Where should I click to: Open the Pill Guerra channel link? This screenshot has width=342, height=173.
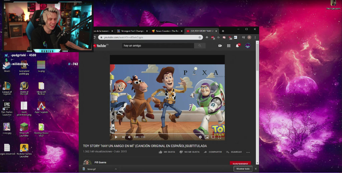[x=100, y=162]
